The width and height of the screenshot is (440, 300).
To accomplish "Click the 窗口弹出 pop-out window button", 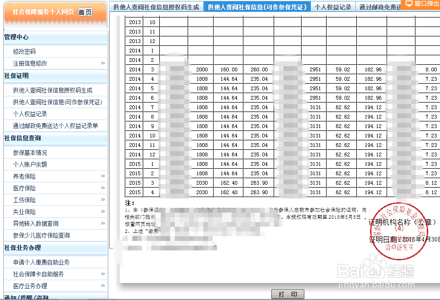I will [x=420, y=4].
